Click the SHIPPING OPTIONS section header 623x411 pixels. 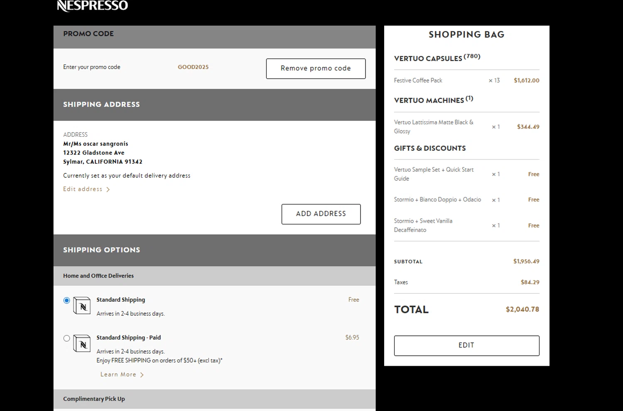[214, 250]
